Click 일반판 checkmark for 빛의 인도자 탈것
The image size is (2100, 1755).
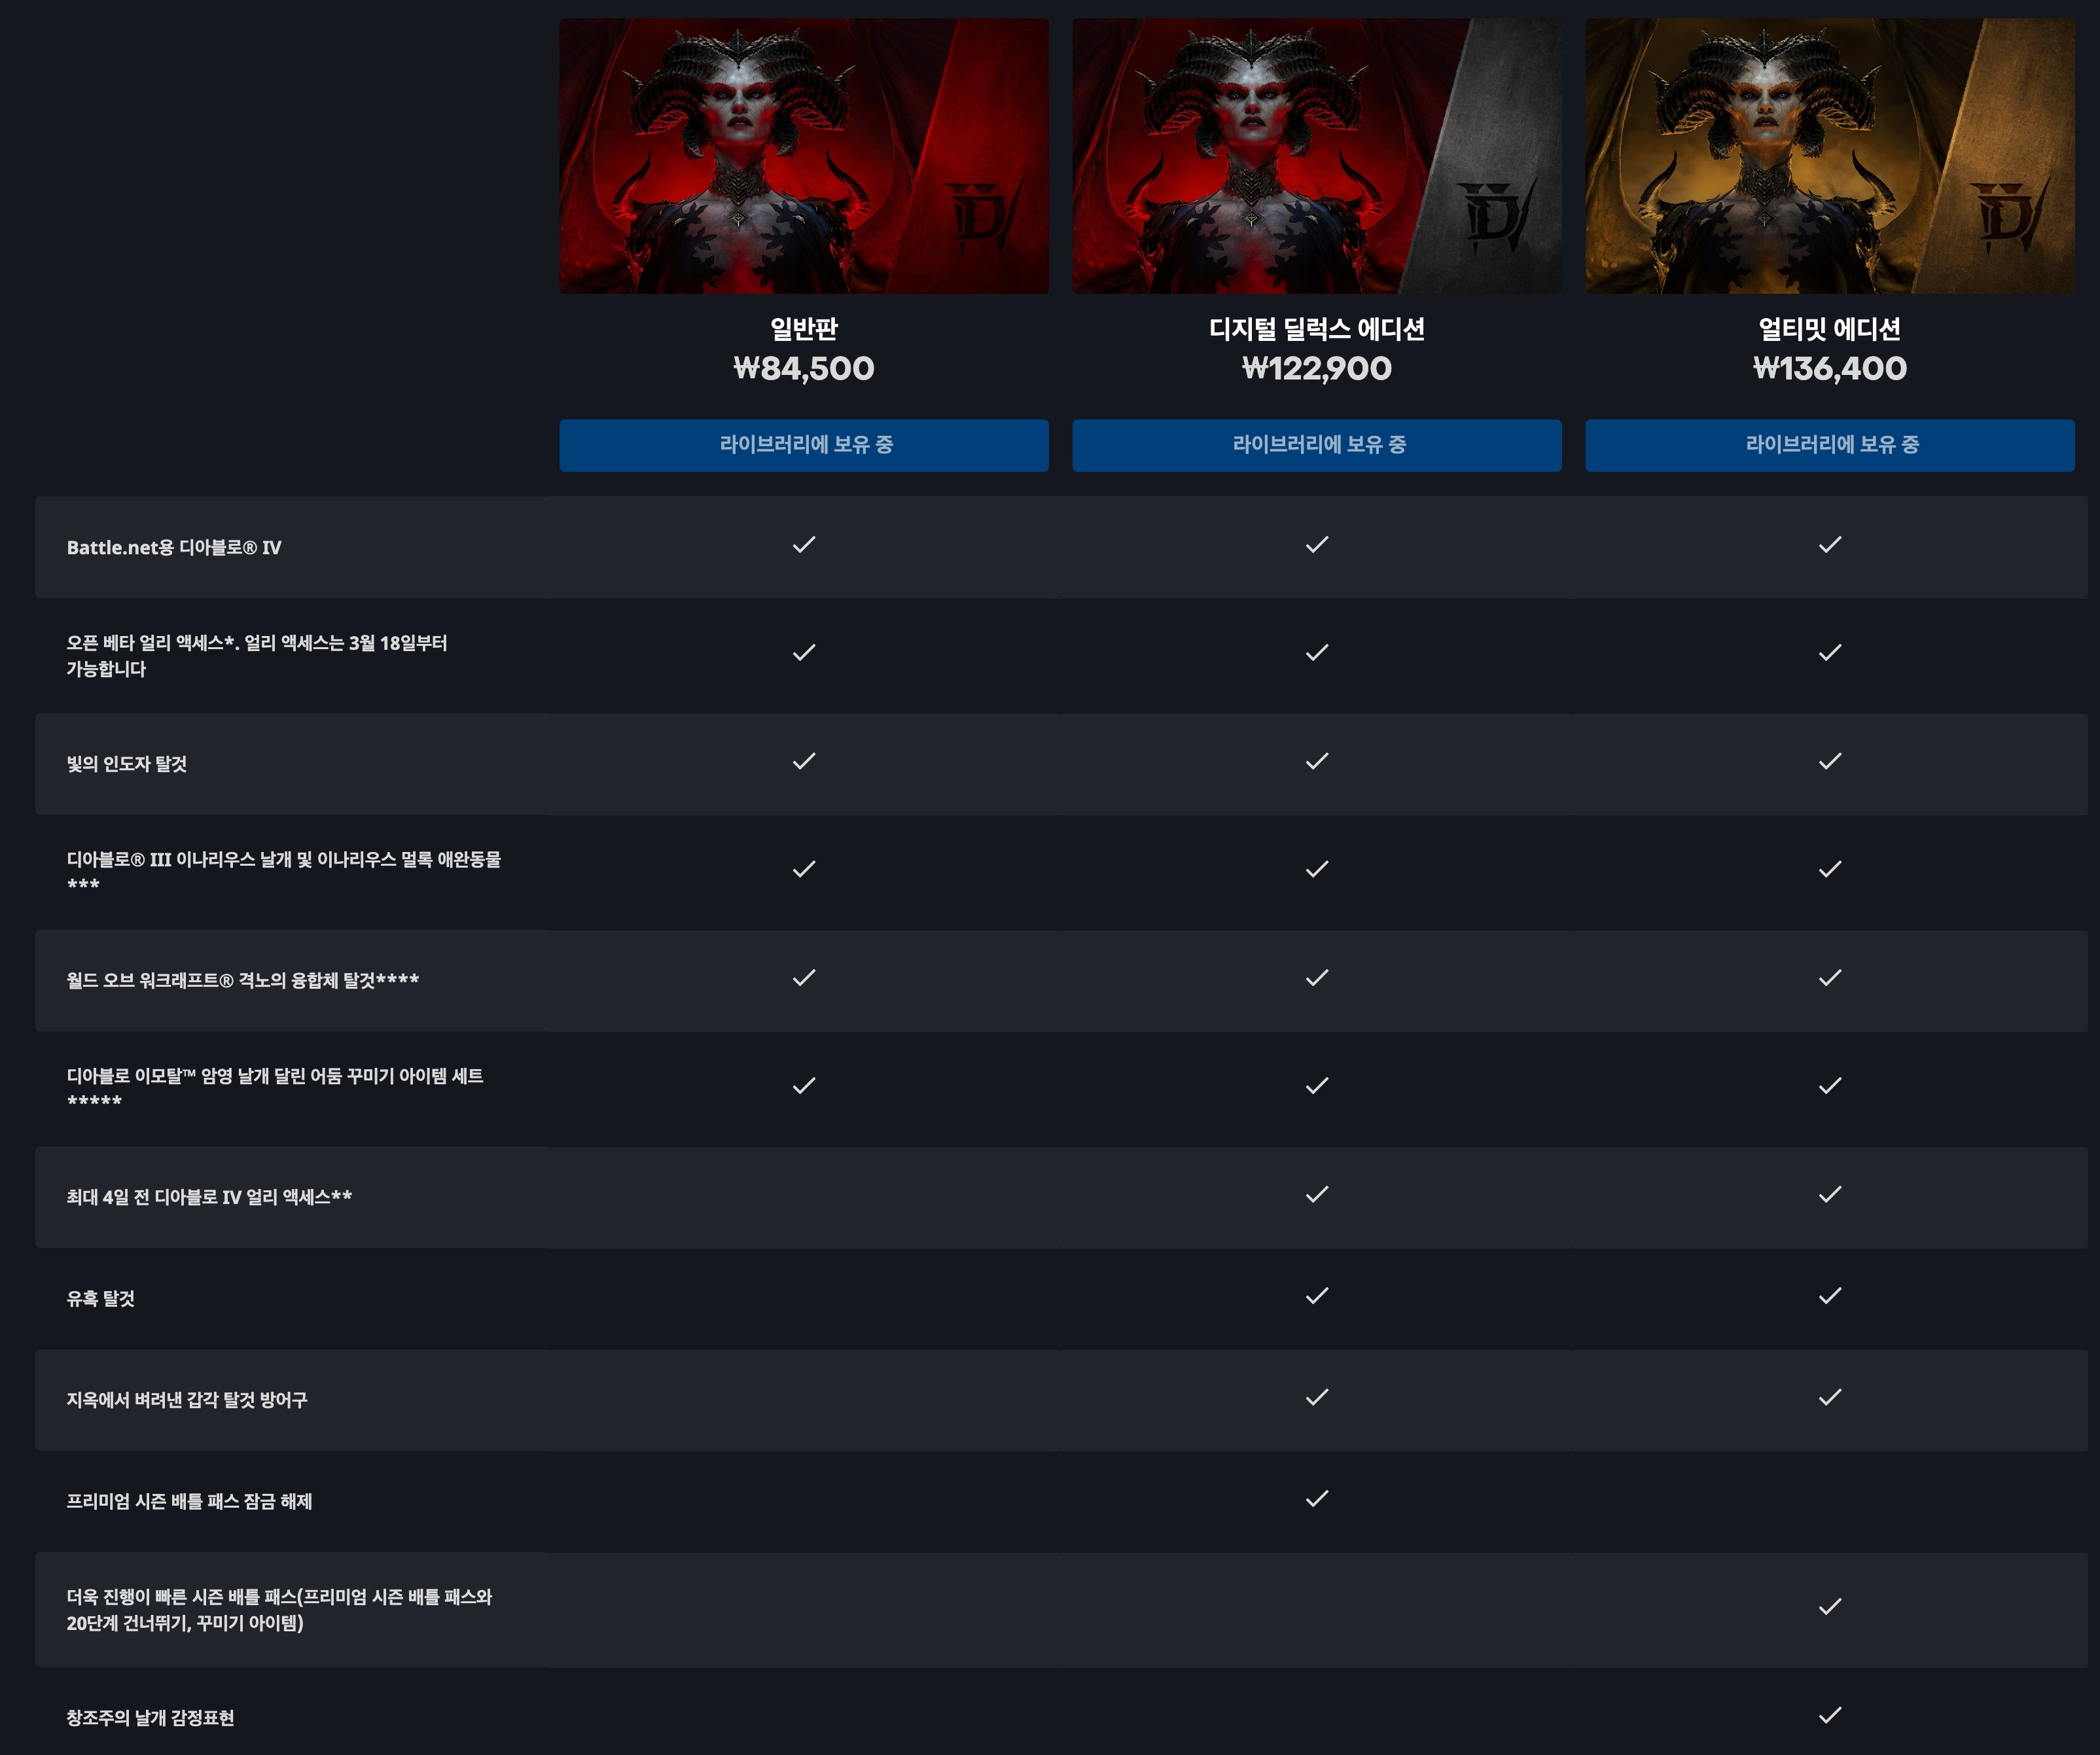804,761
